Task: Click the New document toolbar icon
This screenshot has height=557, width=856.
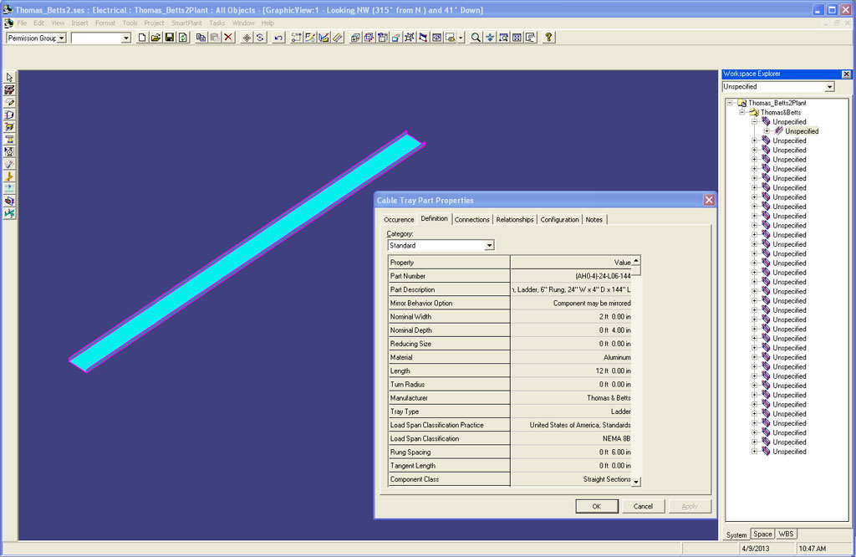Action: (x=142, y=38)
